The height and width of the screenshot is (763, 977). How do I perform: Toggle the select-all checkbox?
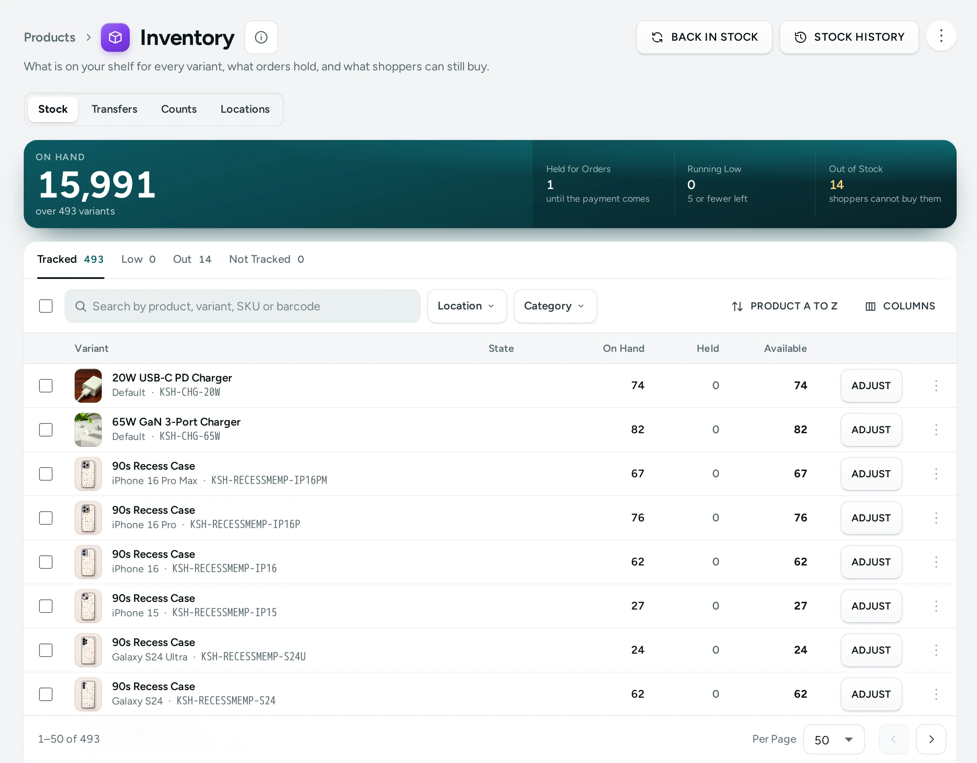tap(46, 306)
